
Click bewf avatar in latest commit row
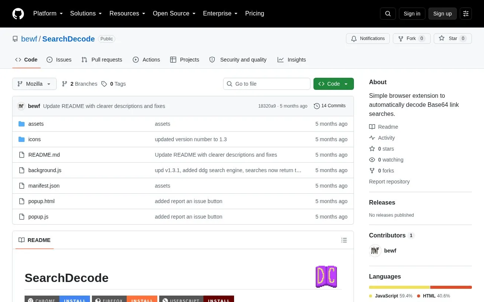[21, 106]
